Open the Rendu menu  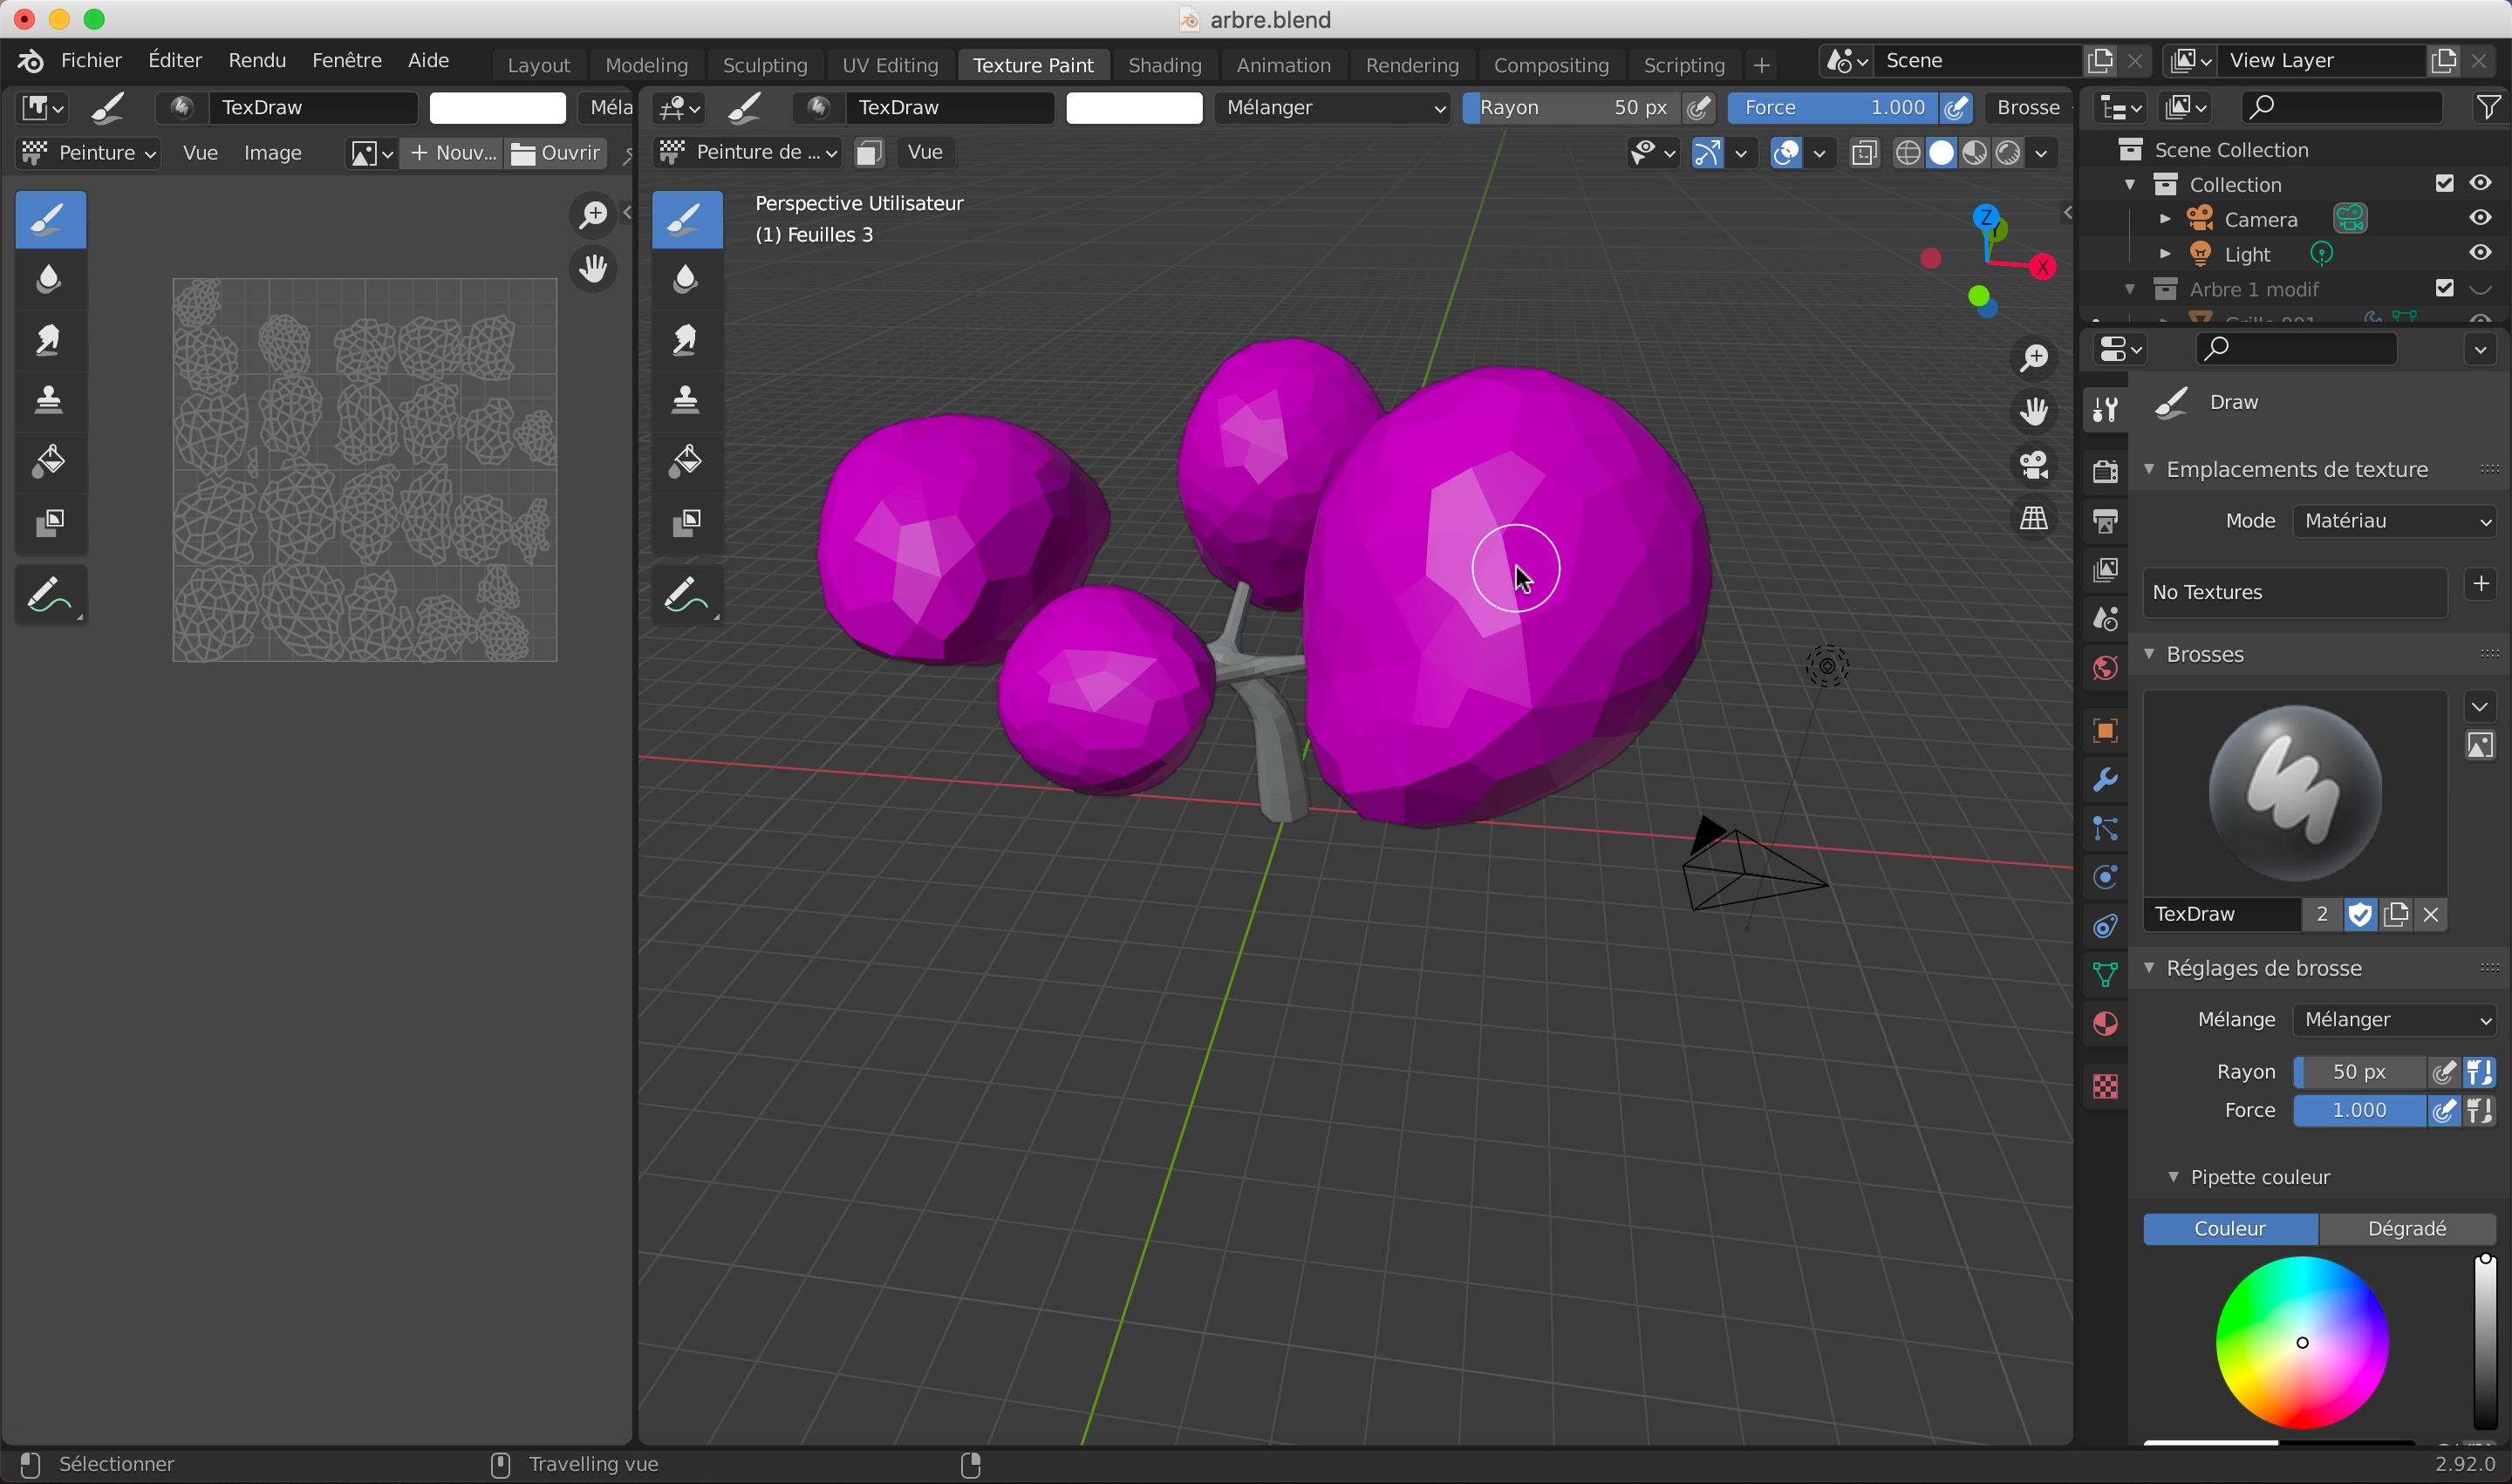point(256,60)
